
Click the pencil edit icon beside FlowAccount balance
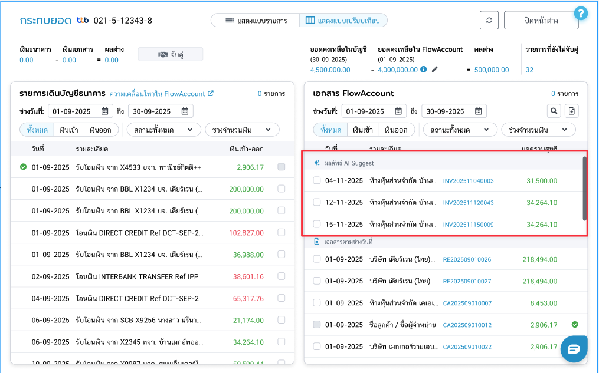tap(435, 70)
